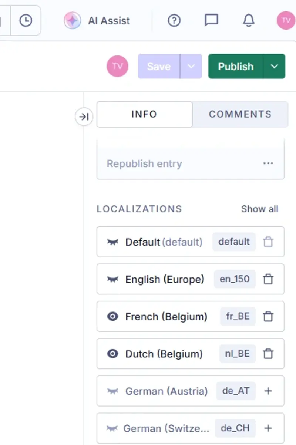
Task: Select the INFO tab
Action: point(144,114)
